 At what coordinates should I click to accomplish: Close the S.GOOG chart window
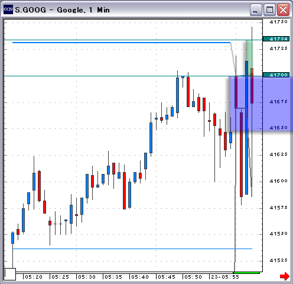point(283,10)
